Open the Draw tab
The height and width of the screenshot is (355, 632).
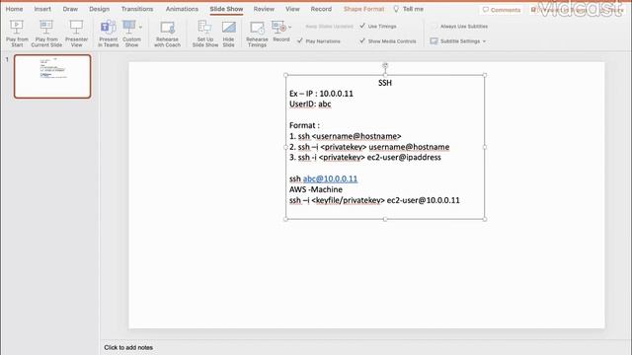point(70,9)
